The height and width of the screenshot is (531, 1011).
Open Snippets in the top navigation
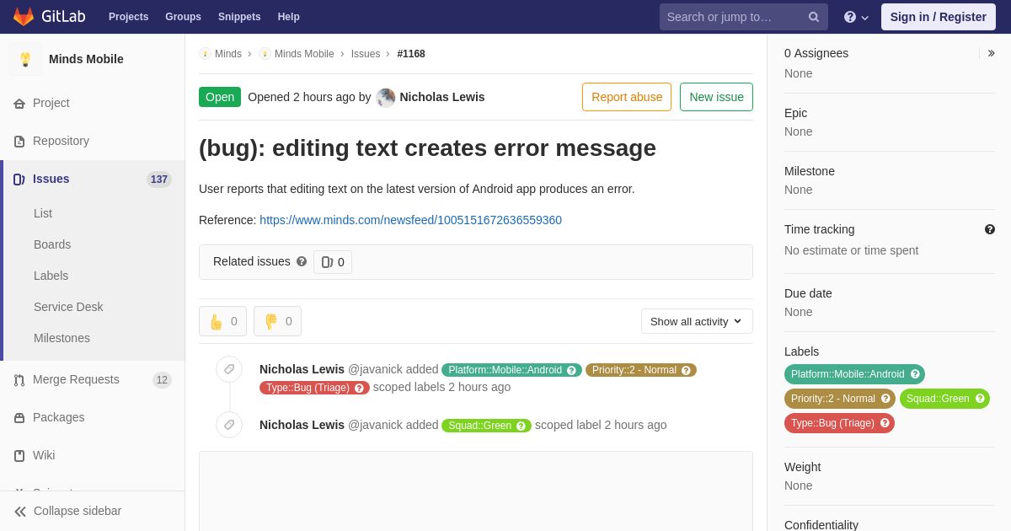tap(239, 17)
